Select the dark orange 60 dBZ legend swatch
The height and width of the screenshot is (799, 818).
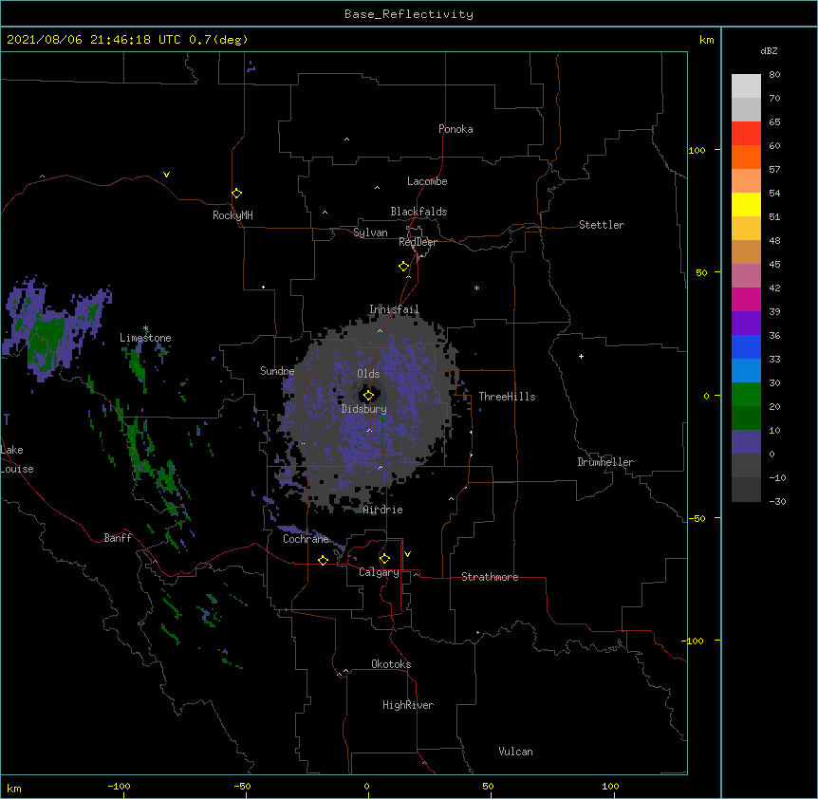pos(746,157)
